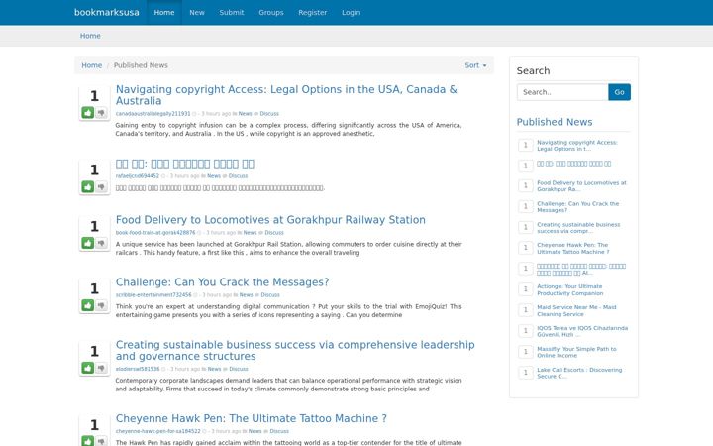Open sidebar link Creating sustainable business success
Image resolution: width=713 pixels, height=446 pixels.
pyautogui.click(x=578, y=228)
